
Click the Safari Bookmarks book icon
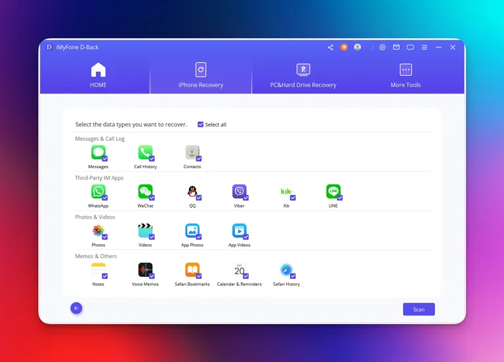[192, 270]
